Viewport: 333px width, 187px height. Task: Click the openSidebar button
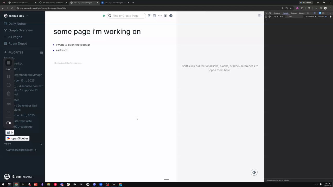[x=17, y=138]
